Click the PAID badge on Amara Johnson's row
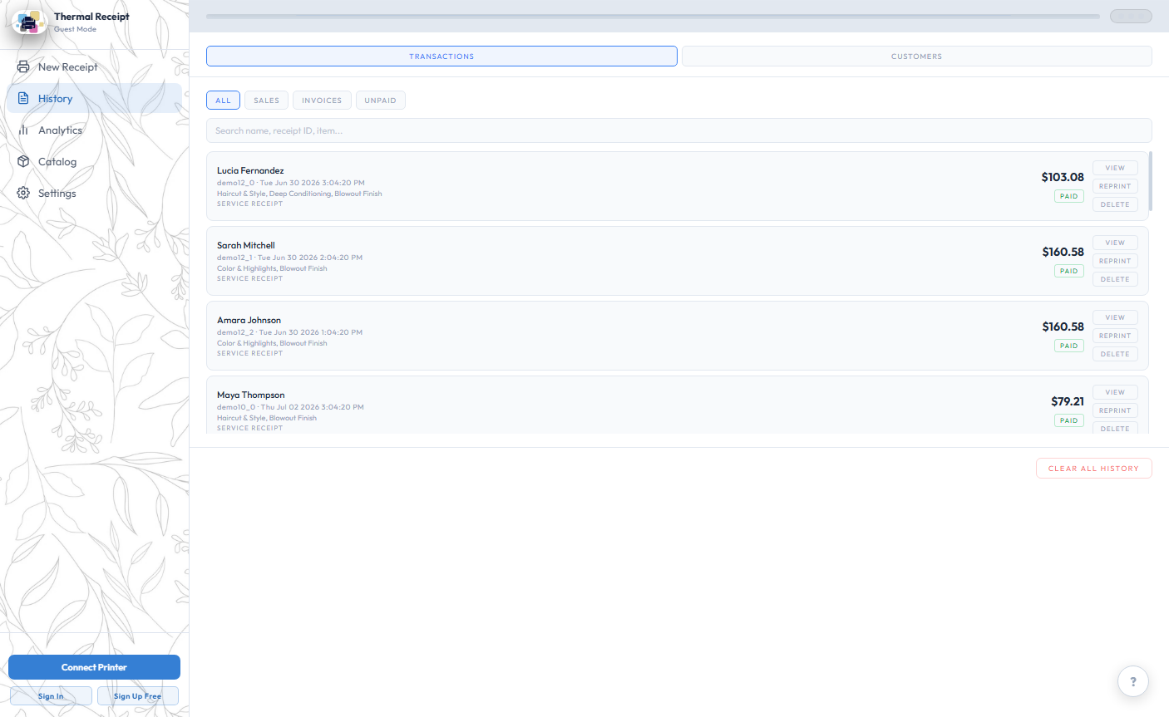The width and height of the screenshot is (1169, 717). click(1069, 346)
